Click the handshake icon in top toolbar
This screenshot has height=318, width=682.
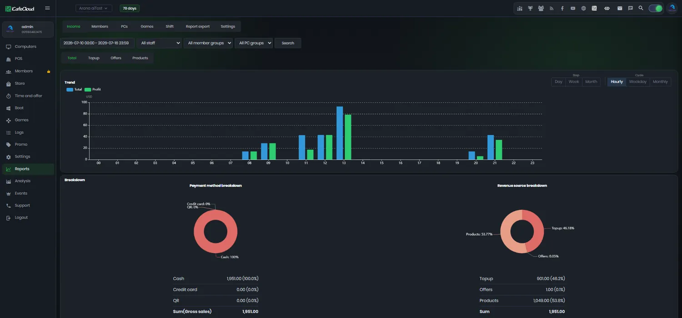click(607, 8)
